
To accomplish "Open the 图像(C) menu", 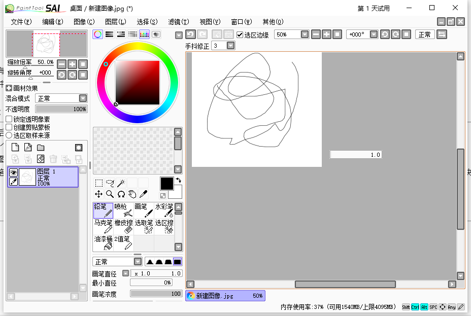I will (84, 22).
